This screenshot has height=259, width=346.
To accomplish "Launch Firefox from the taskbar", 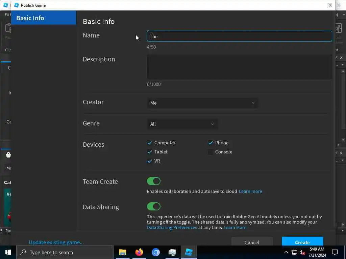I will (x=139, y=252).
